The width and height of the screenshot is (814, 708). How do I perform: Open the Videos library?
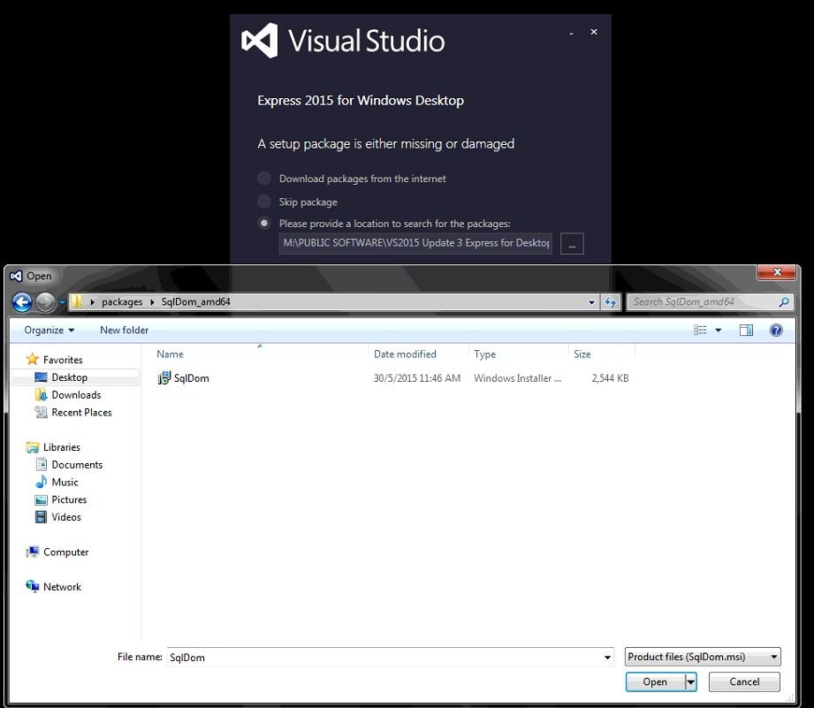(66, 517)
